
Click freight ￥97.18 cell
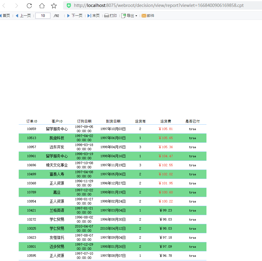166,237
